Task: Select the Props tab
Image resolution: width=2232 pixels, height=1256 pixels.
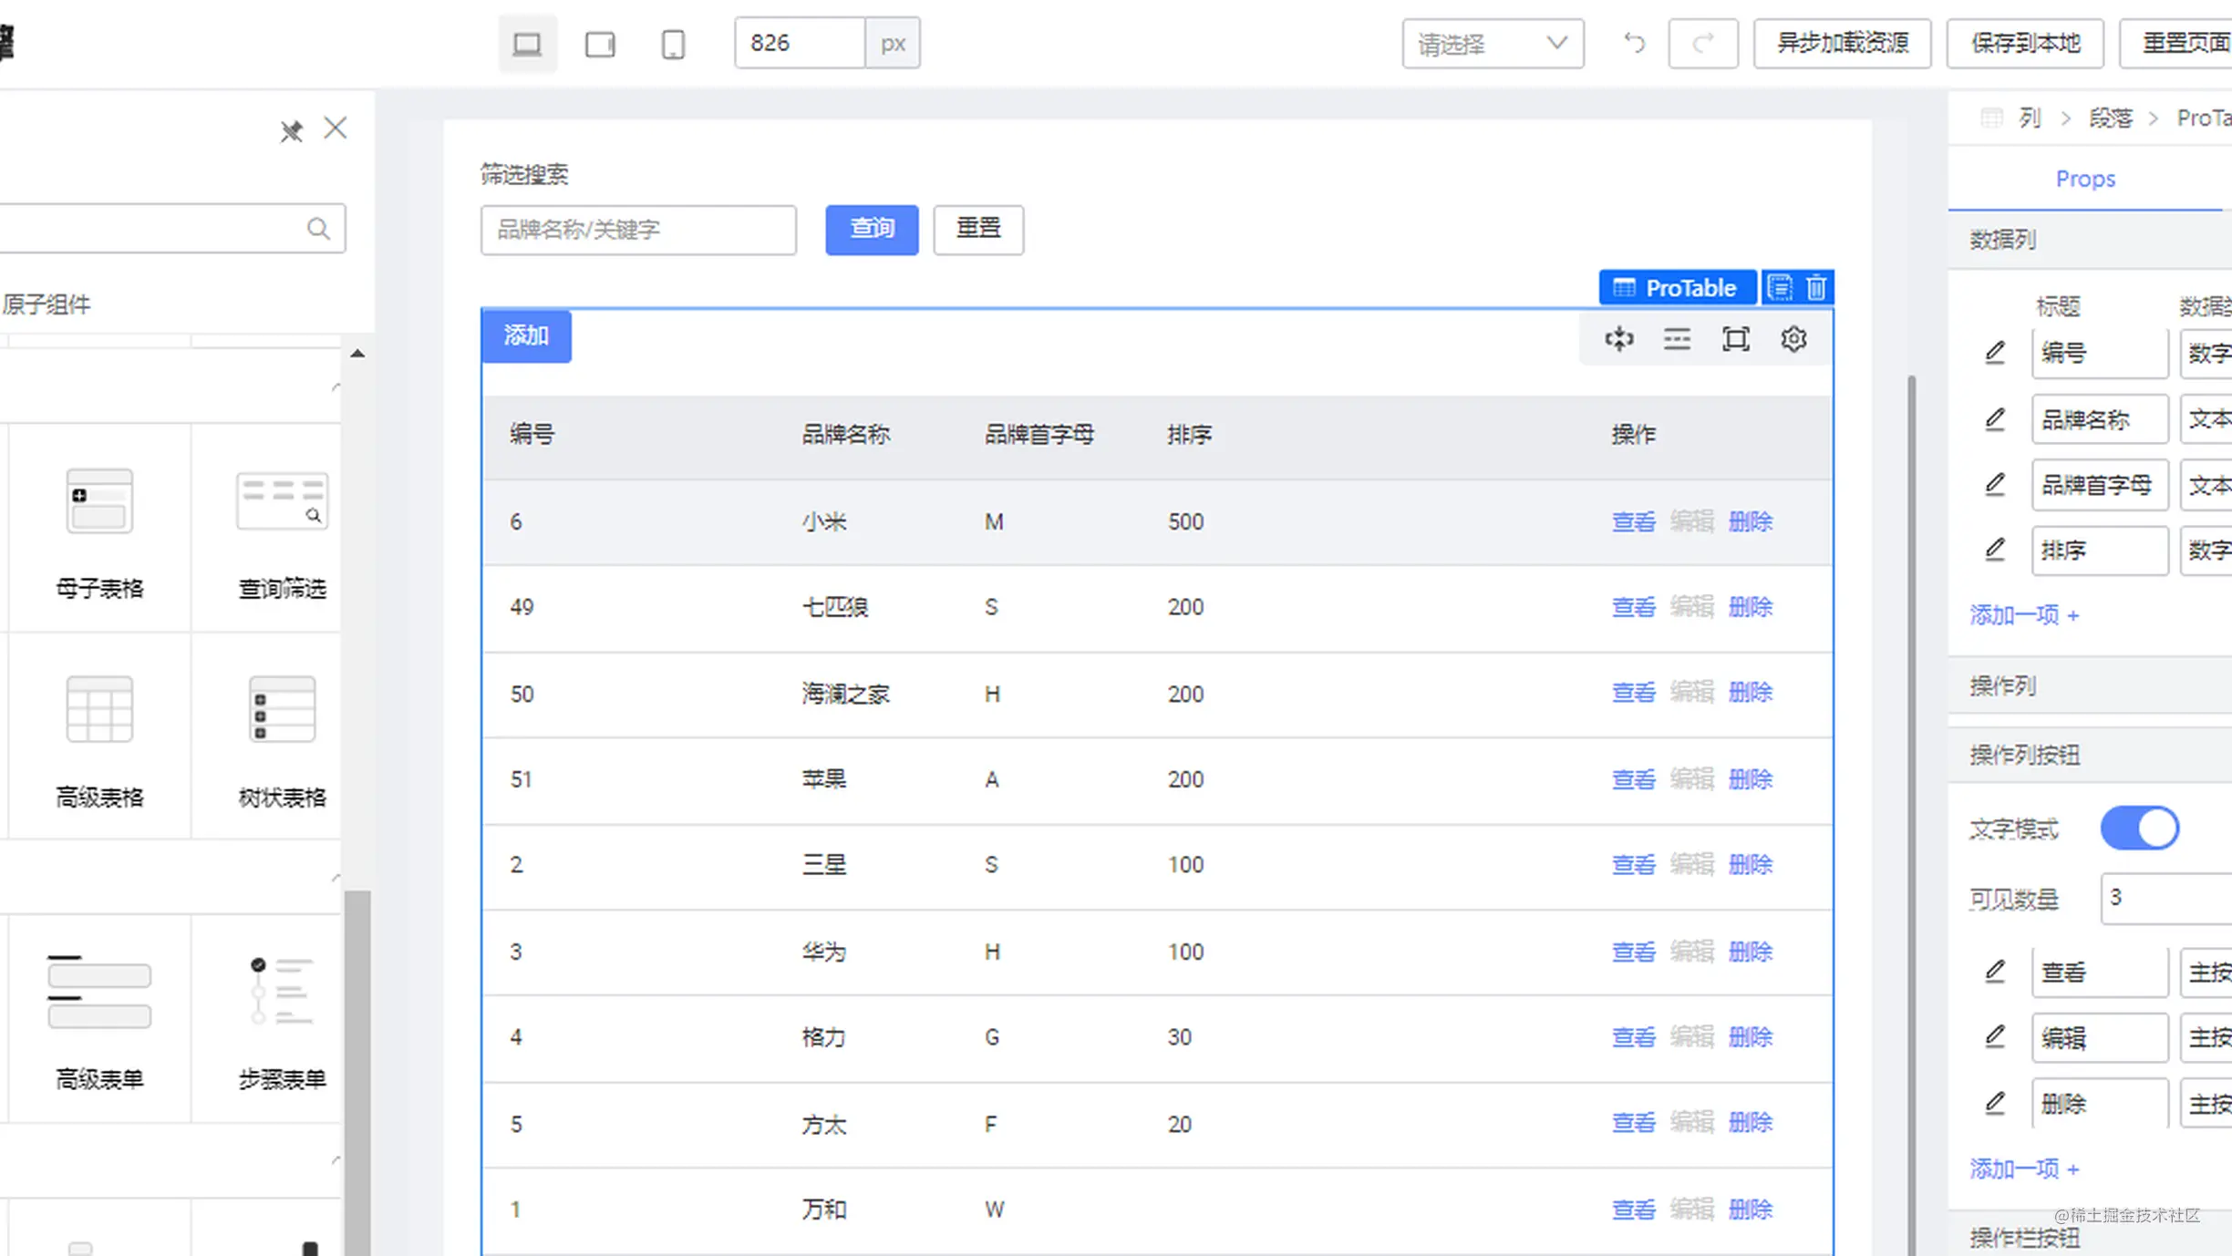Action: point(2084,179)
